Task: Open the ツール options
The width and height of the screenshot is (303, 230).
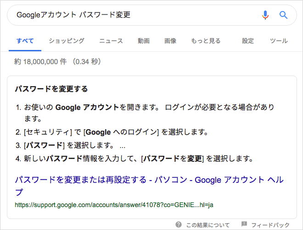Action: (279, 41)
